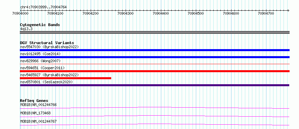Click the thin red line for nsv829966
The image size is (299, 129).
(x=155, y=64)
